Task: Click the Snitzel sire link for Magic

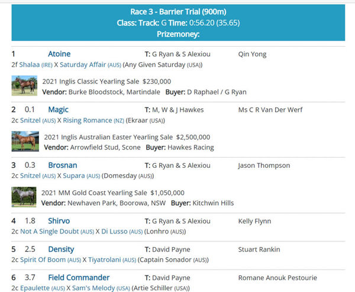Action: pos(31,120)
